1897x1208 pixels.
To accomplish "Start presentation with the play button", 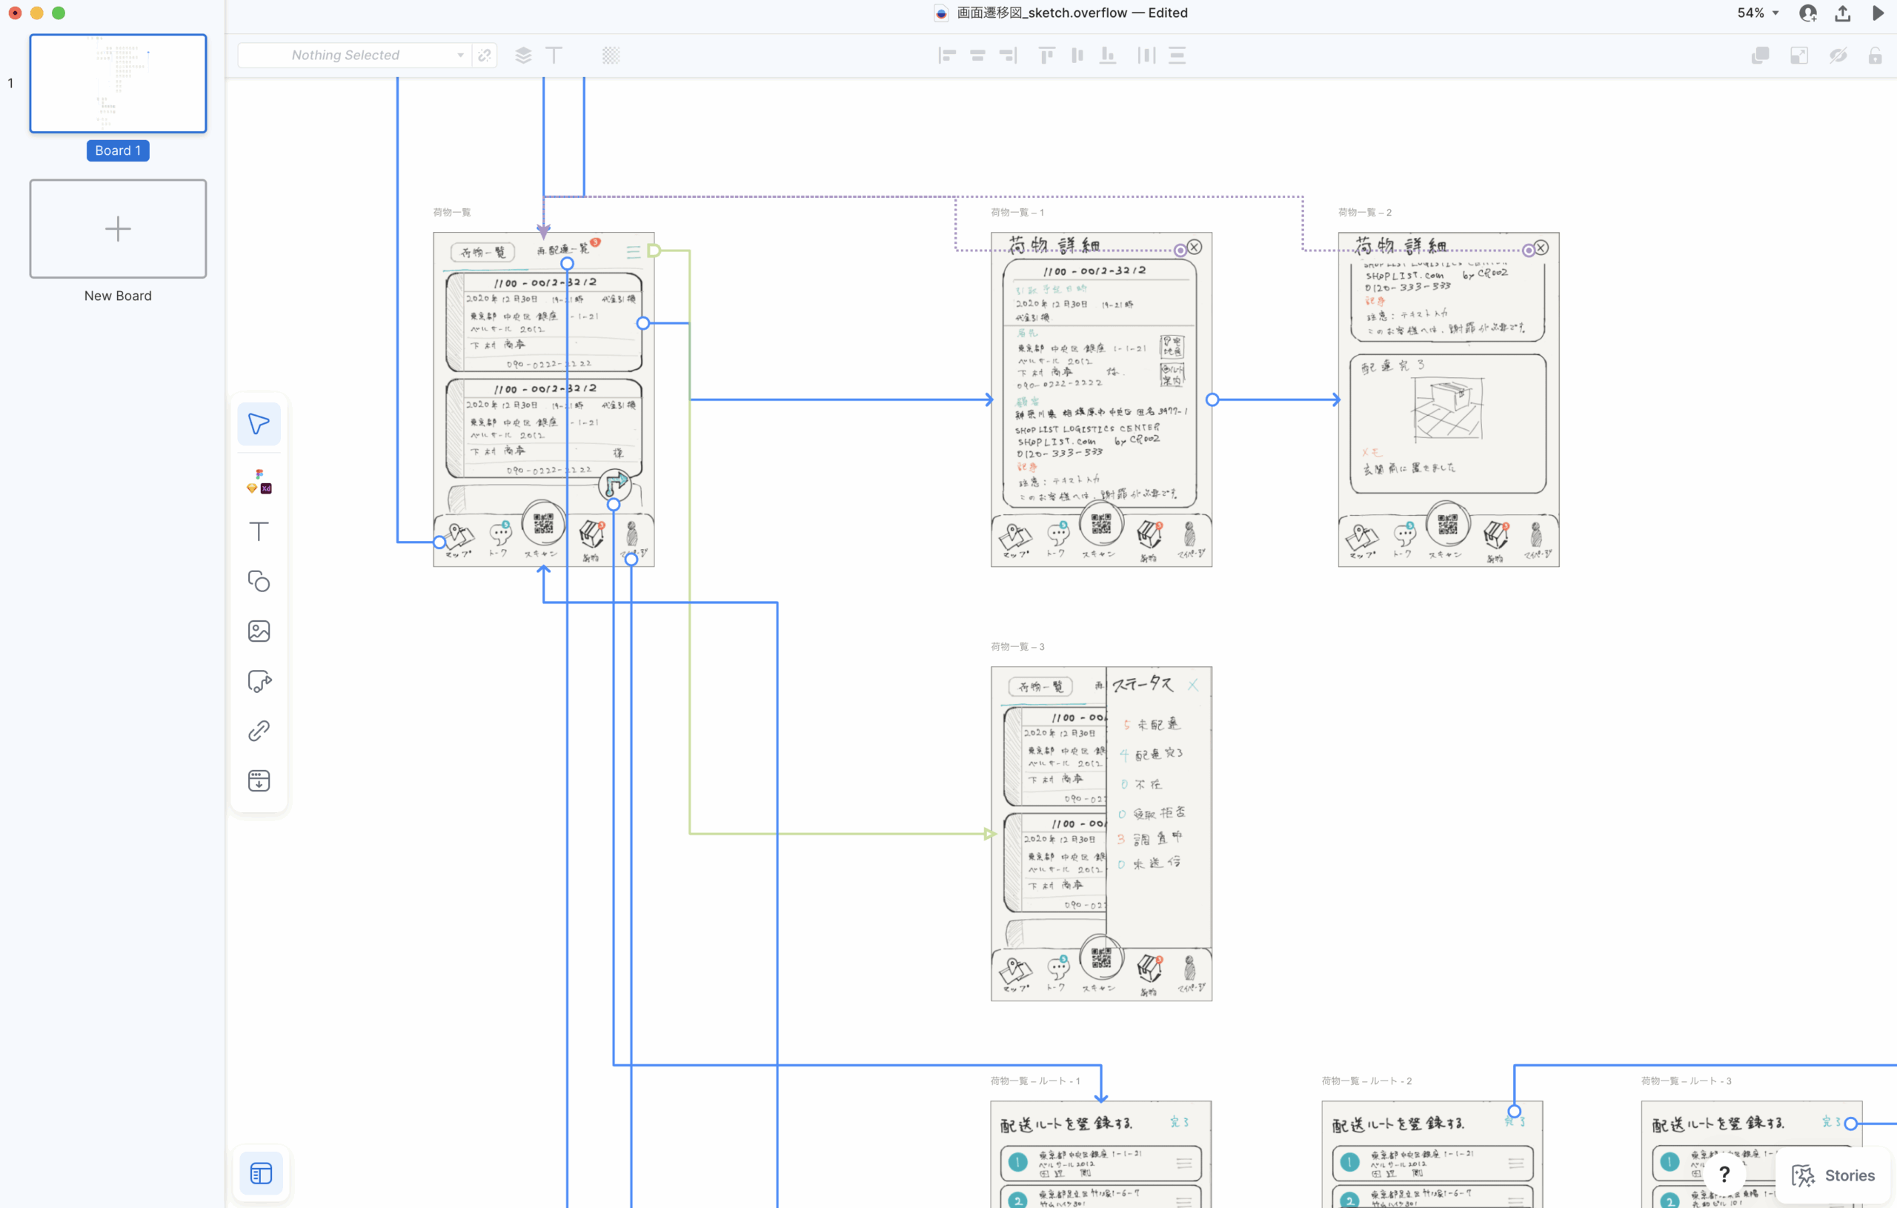I will (x=1877, y=13).
